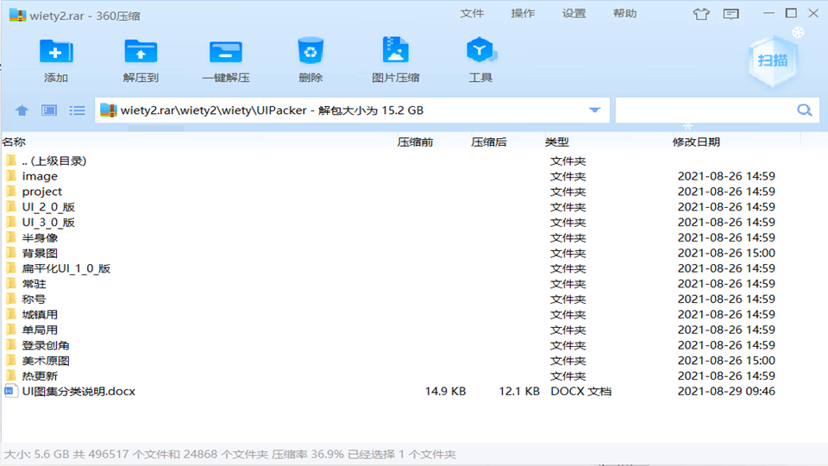Click the snowflake icon above 扫描
This screenshot has height=466, width=828.
798,32
